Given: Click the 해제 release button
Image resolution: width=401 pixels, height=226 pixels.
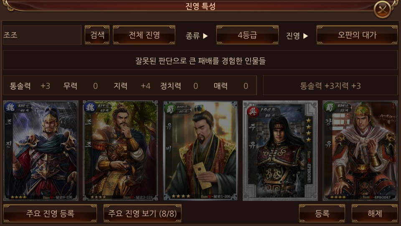Looking at the screenshot, I should 375,213.
